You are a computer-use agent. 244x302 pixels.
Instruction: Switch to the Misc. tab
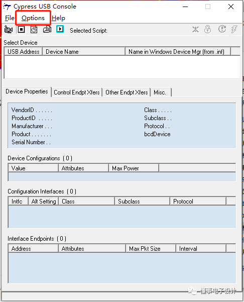click(x=161, y=92)
